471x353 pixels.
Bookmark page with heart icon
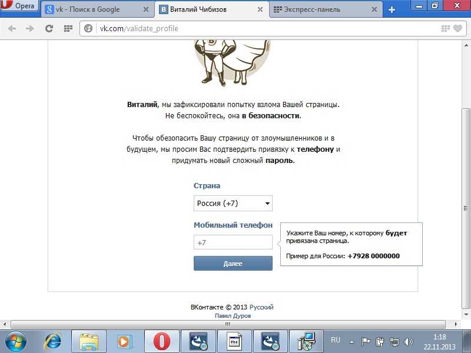coord(457,28)
